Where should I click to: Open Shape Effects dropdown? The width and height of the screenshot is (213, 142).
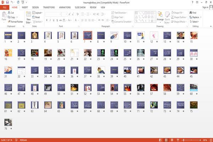179,22
